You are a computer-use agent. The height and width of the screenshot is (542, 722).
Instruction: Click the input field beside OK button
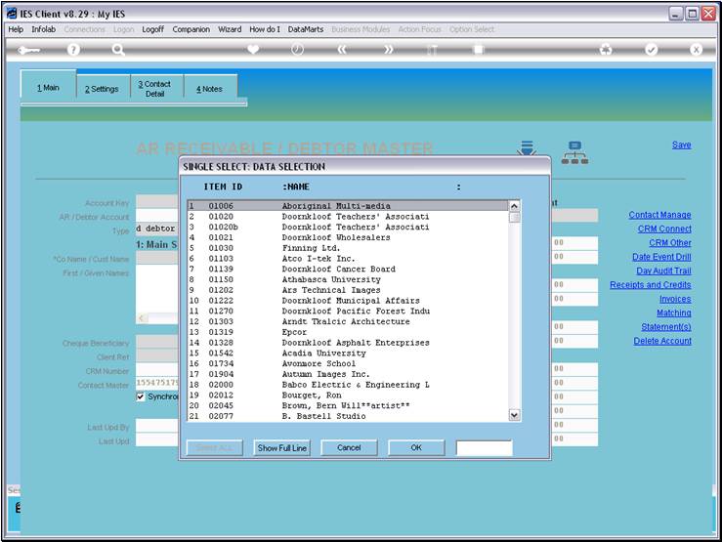coord(484,447)
